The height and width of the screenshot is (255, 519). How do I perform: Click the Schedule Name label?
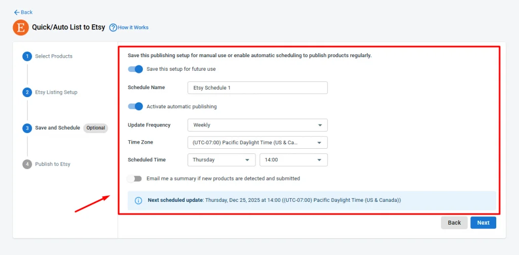click(146, 88)
